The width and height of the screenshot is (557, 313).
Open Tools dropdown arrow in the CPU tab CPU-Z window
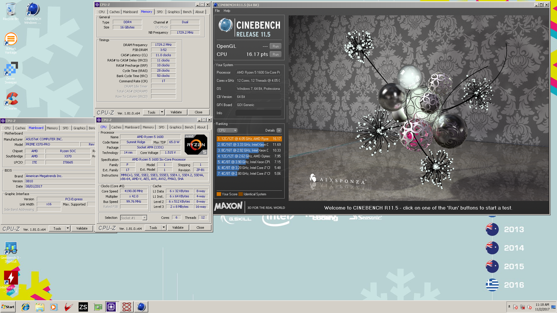[164, 228]
